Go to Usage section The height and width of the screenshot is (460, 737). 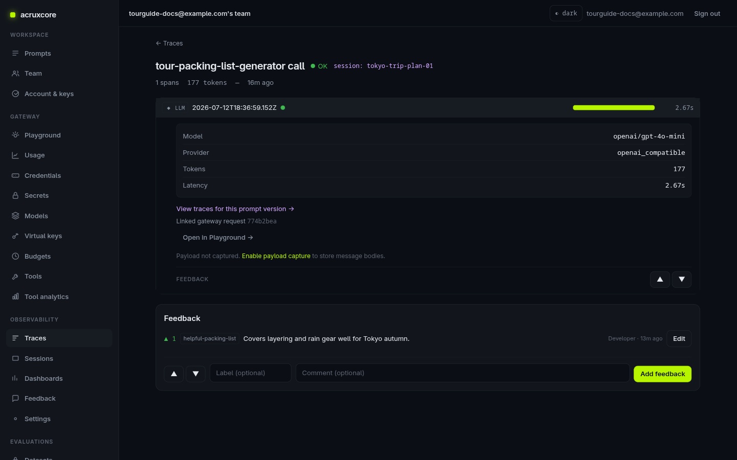coord(59,155)
